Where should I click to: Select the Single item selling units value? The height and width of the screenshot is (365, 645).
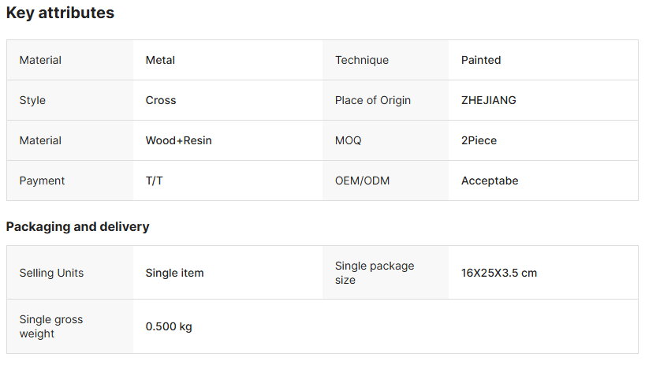[174, 273]
